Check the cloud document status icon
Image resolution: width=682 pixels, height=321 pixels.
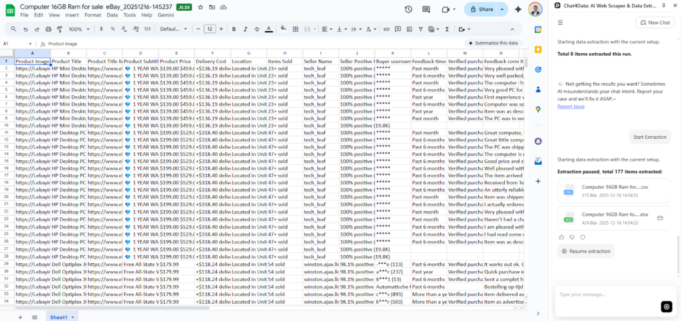pos(224,7)
